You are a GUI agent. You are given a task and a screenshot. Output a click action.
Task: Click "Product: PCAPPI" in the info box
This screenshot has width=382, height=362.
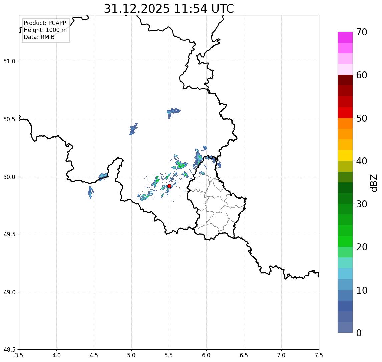[x=46, y=23]
